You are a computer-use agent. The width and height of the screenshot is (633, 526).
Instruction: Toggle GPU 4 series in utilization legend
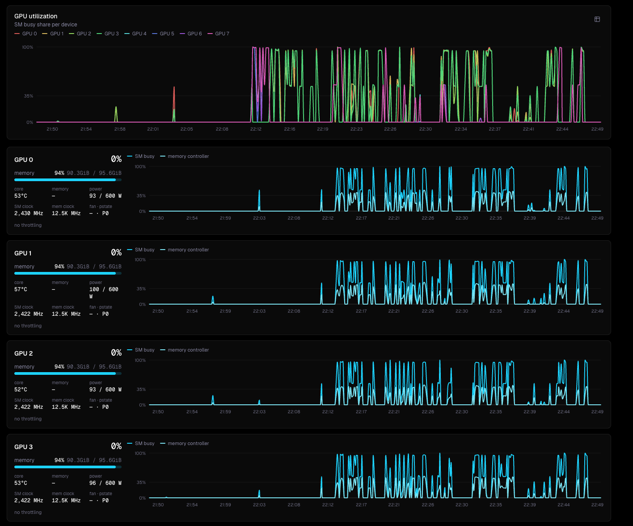pos(135,34)
